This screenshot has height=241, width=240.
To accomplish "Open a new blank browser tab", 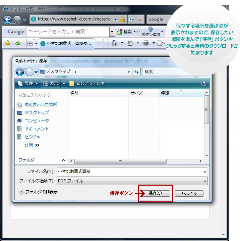I will tap(99, 44).
